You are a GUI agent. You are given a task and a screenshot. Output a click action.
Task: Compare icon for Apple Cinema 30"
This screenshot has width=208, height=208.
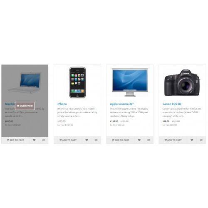click(149, 140)
